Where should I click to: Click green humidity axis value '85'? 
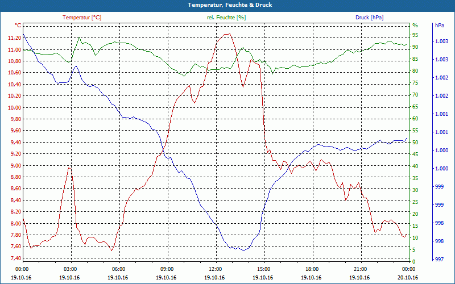415,59
